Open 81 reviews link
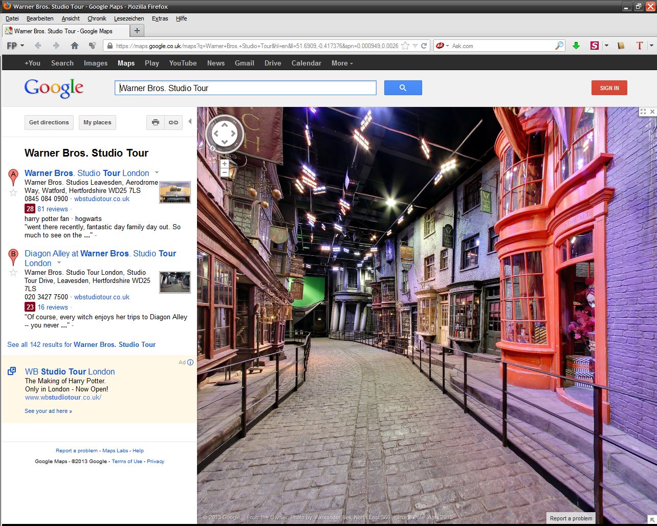This screenshot has width=657, height=526. [x=53, y=209]
